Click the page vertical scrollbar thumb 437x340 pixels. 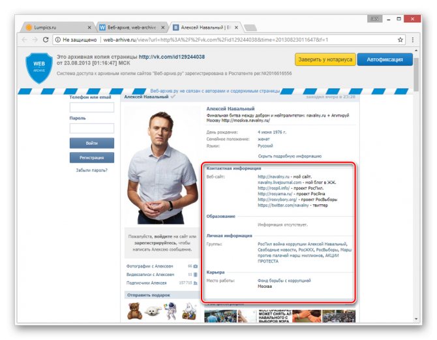(x=416, y=74)
